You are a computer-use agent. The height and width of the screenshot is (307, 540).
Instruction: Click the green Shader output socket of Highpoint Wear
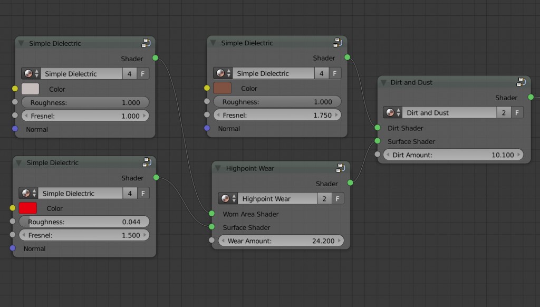coord(350,183)
